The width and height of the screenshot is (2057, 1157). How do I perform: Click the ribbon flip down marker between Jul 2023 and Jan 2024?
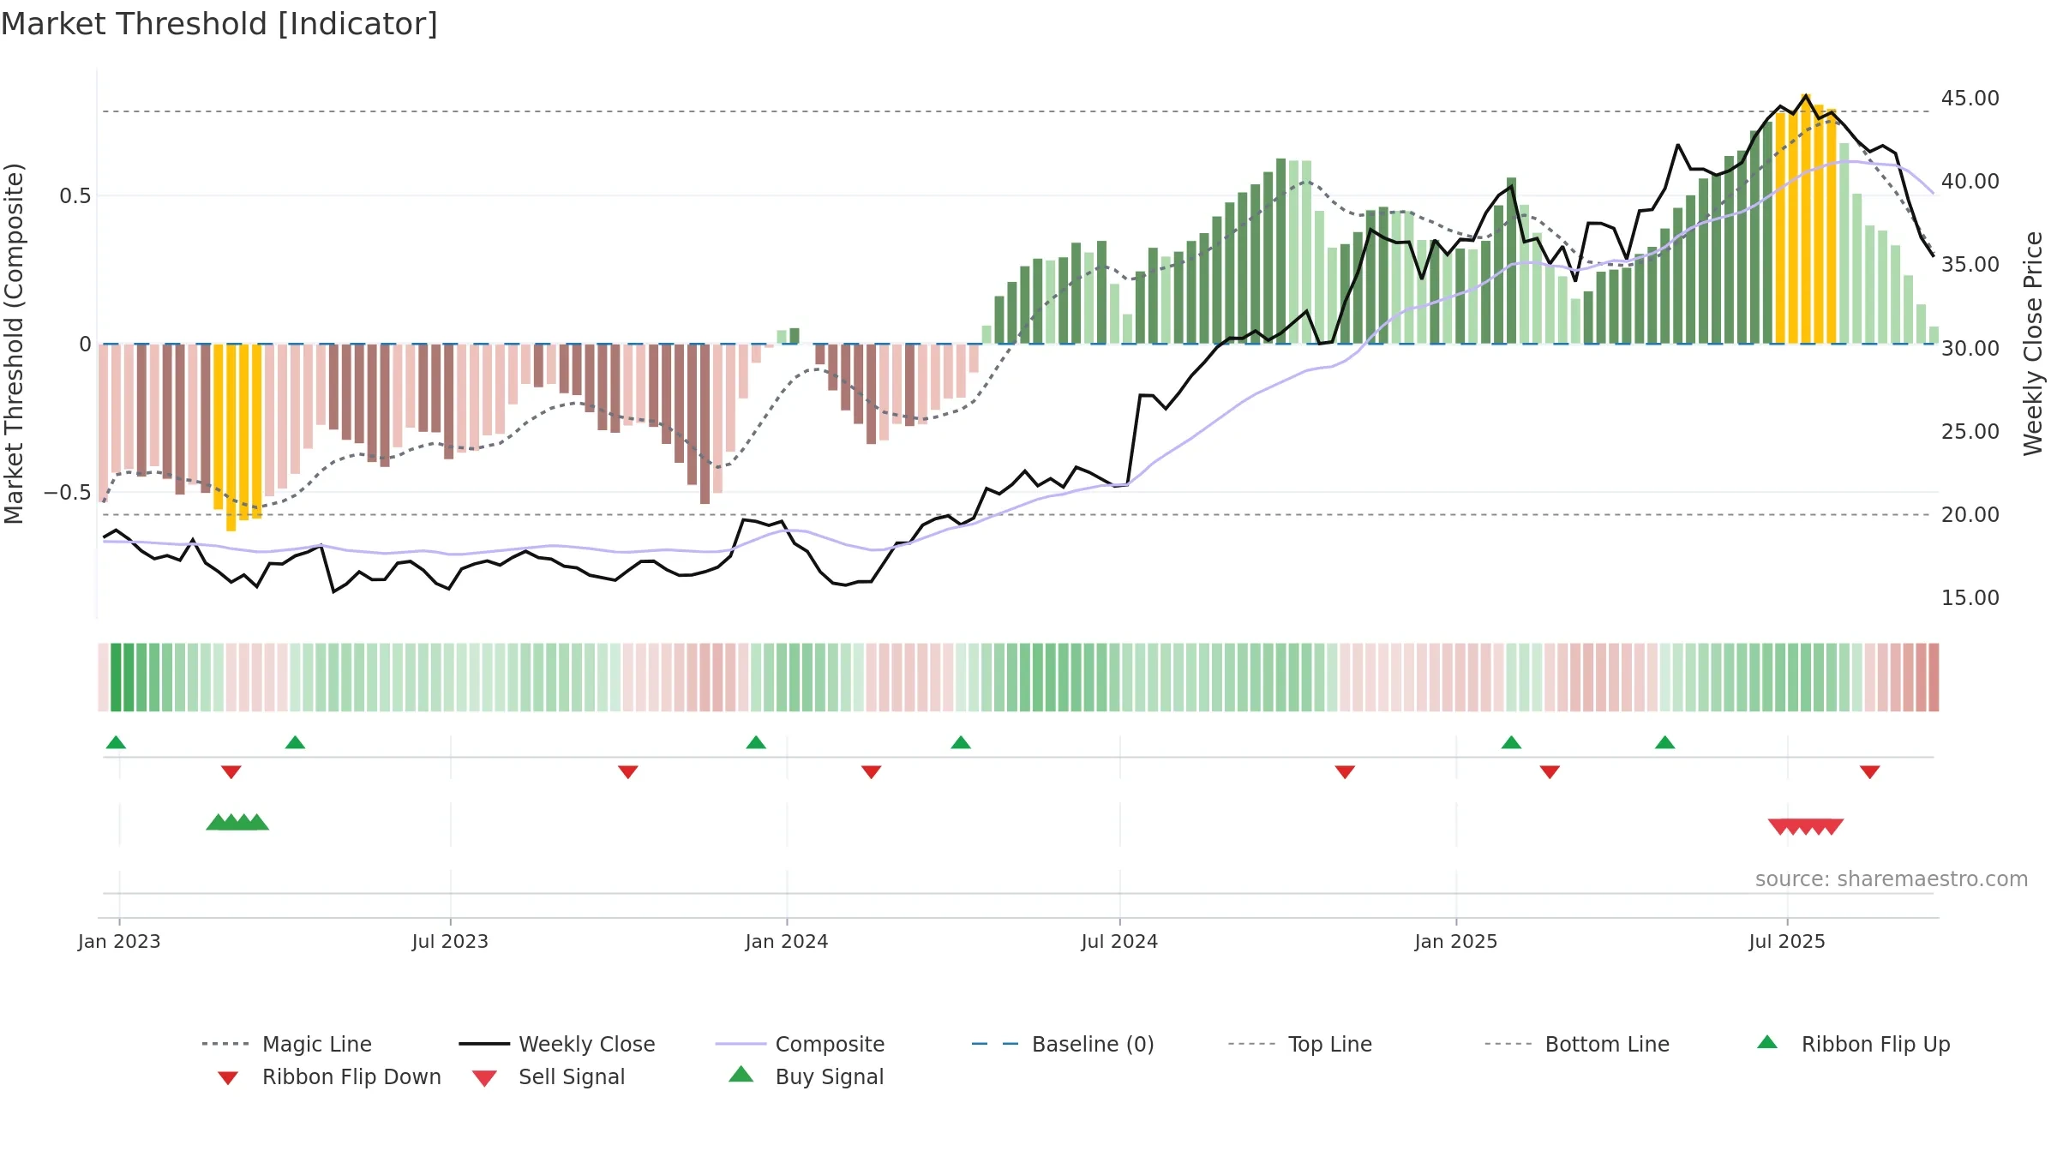point(628,772)
